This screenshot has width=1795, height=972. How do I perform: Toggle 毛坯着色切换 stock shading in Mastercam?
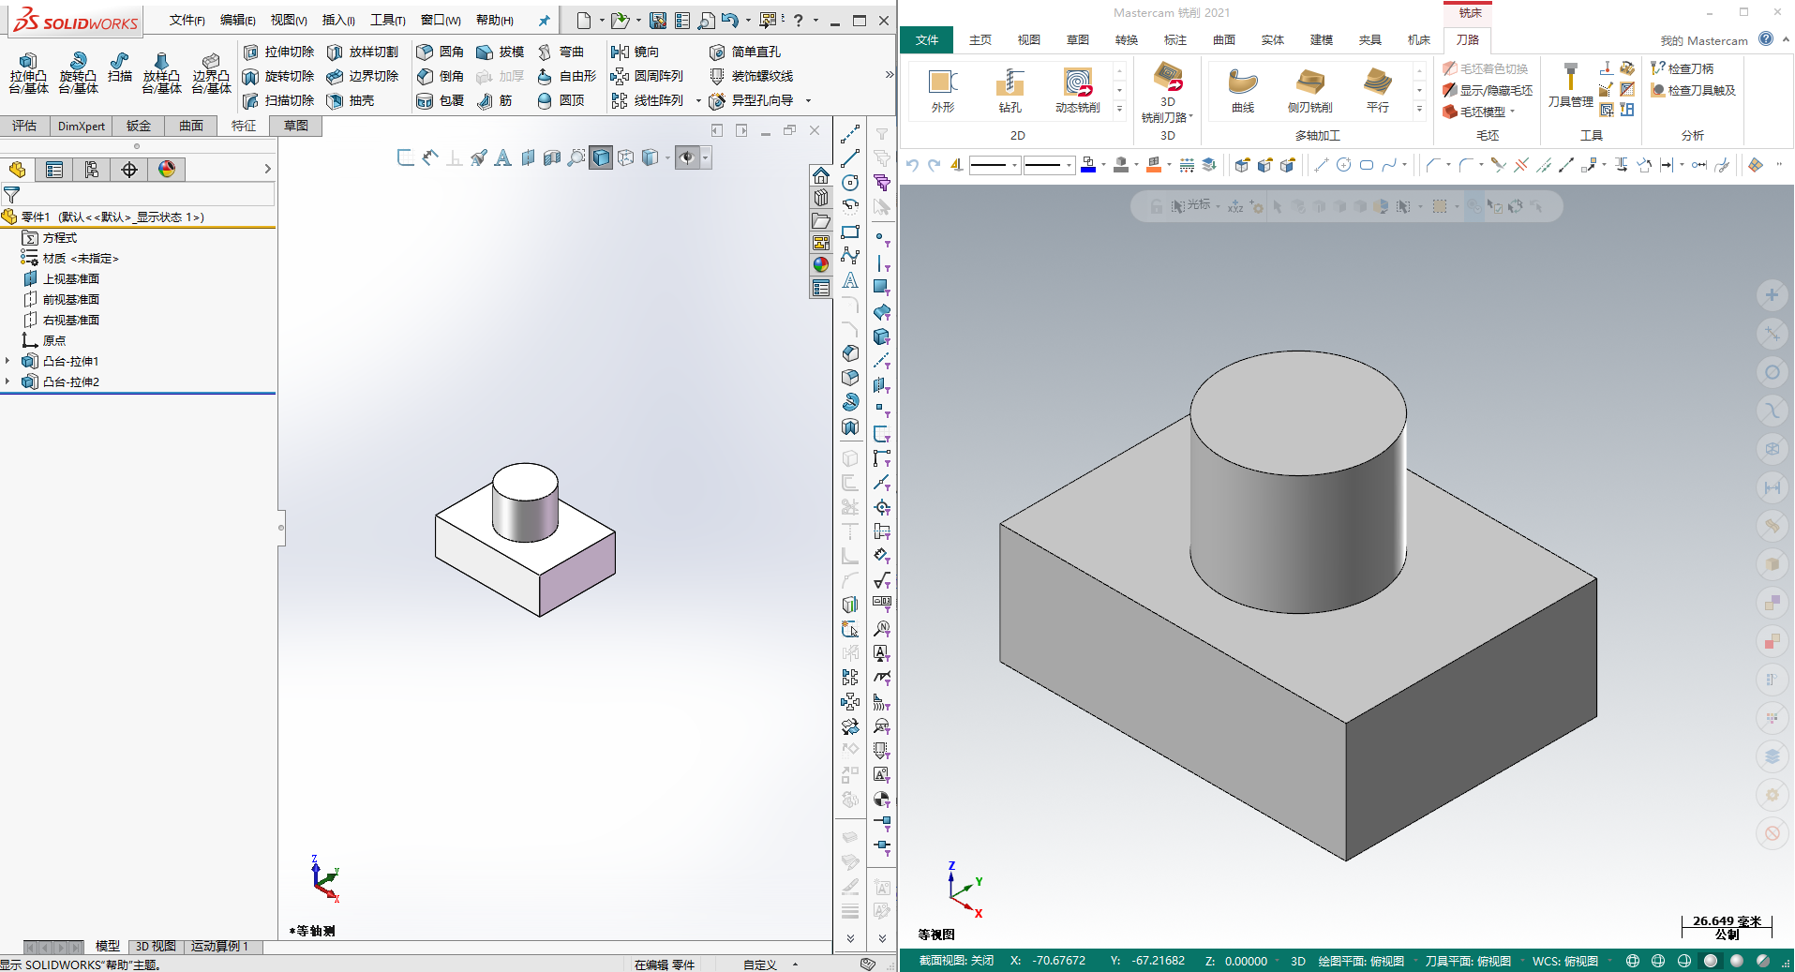click(x=1486, y=68)
